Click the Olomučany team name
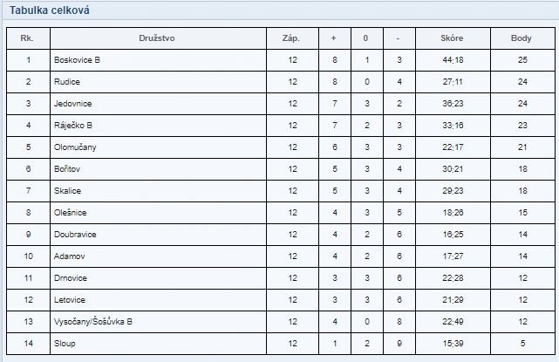The width and height of the screenshot is (559, 362). tap(75, 147)
